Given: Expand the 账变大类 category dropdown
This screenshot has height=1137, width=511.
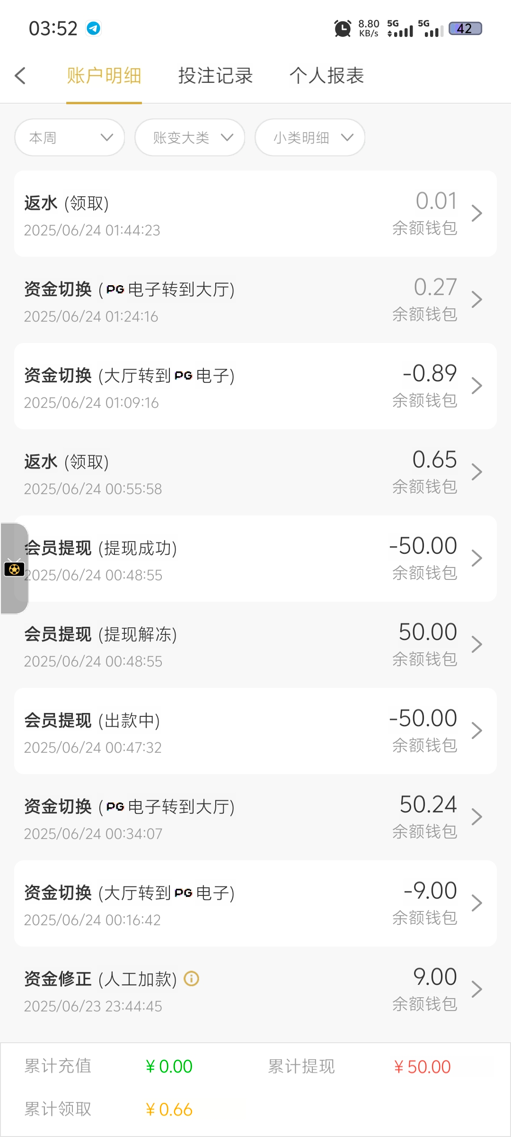Looking at the screenshot, I should (190, 137).
